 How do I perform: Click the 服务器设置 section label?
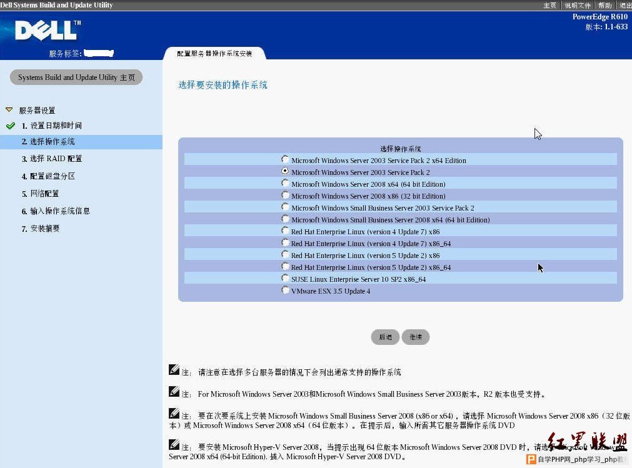pos(37,111)
